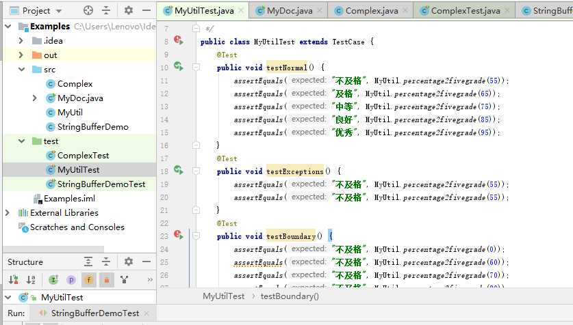The image size is (573, 325).
Task: Click the Structure panel gear icon
Action: point(129,262)
